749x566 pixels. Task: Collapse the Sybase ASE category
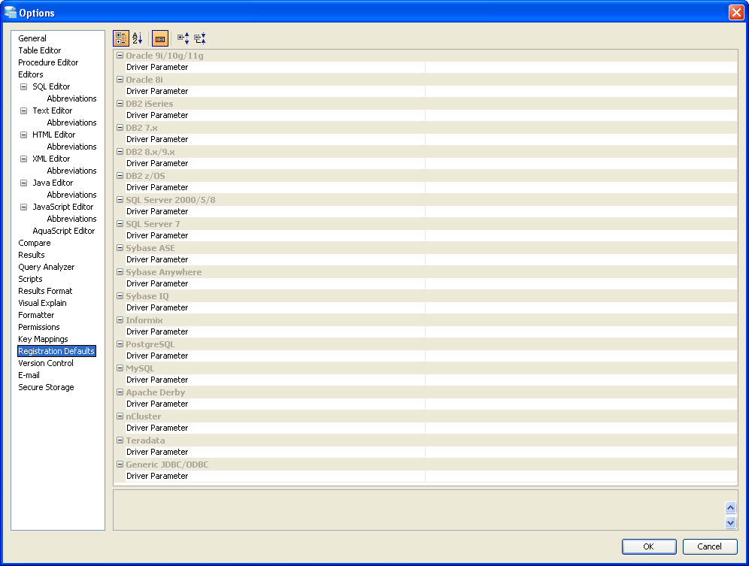[120, 248]
